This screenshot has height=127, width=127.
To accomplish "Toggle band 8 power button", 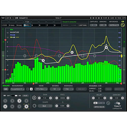I will [x=34, y=98].
